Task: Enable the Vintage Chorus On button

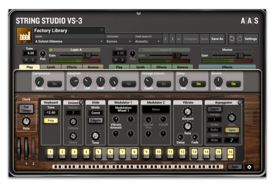Action: [164, 84]
